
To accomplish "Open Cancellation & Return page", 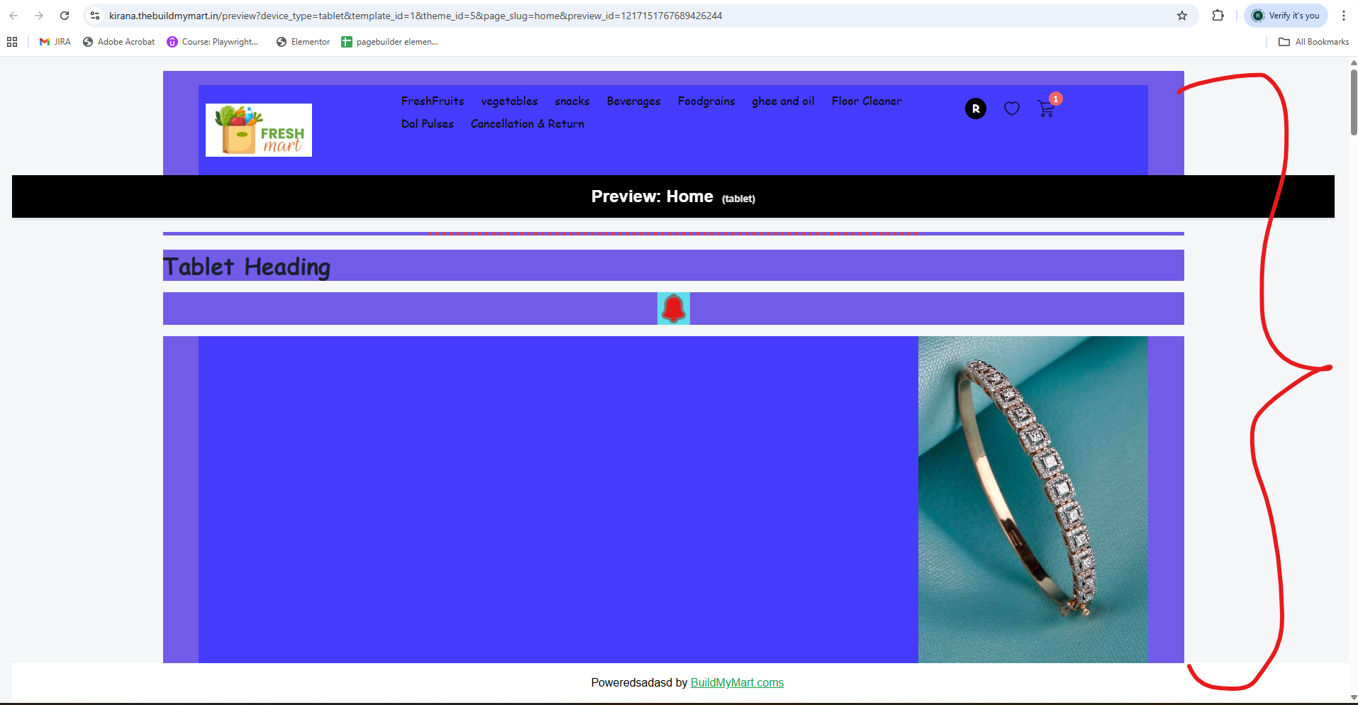I will click(528, 123).
